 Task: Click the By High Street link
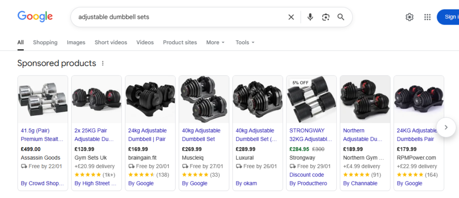click(x=95, y=183)
